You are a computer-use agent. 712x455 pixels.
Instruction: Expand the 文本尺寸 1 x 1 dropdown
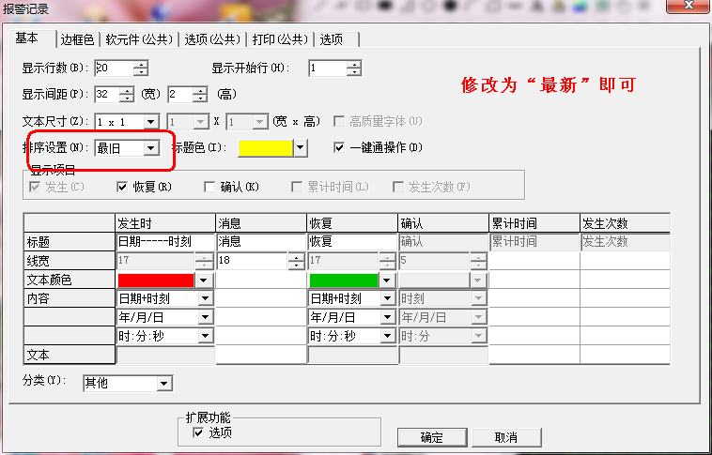click(x=150, y=122)
